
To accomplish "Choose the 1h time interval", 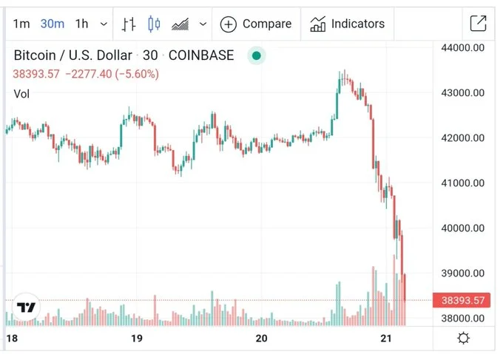I will (81, 24).
